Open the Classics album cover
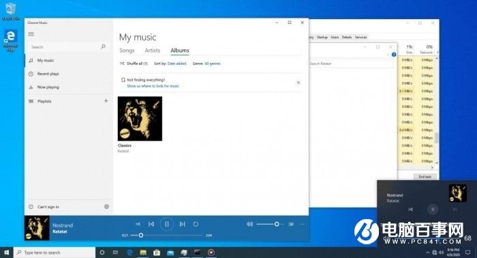This screenshot has height=258, width=477. [x=140, y=119]
